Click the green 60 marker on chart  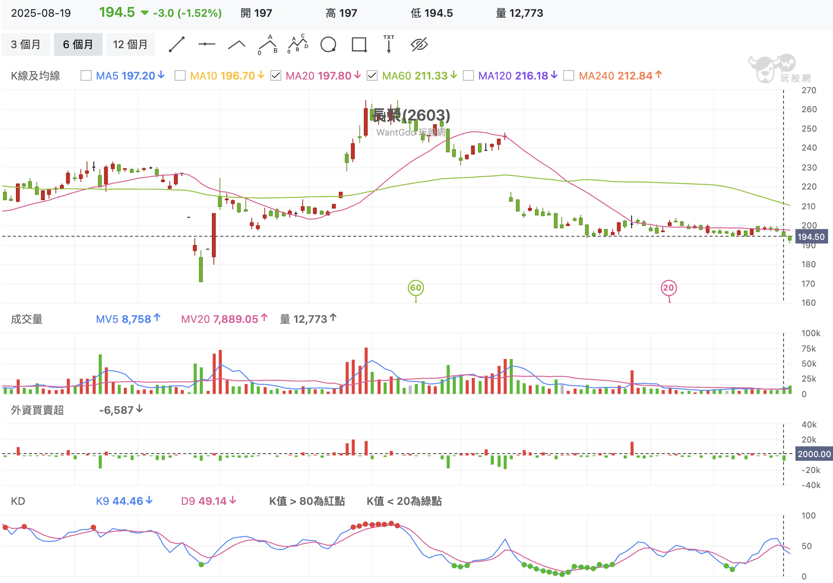click(x=416, y=288)
